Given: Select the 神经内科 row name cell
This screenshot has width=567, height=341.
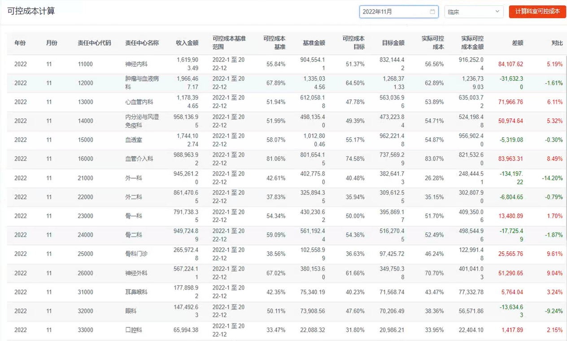Looking at the screenshot, I should 134,64.
